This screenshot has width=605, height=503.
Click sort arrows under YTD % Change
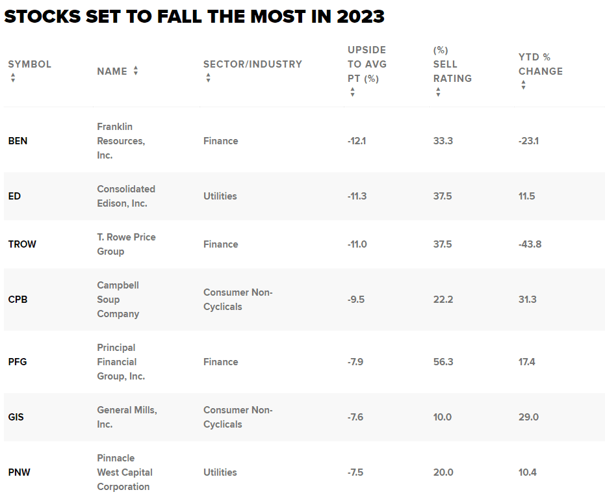523,85
